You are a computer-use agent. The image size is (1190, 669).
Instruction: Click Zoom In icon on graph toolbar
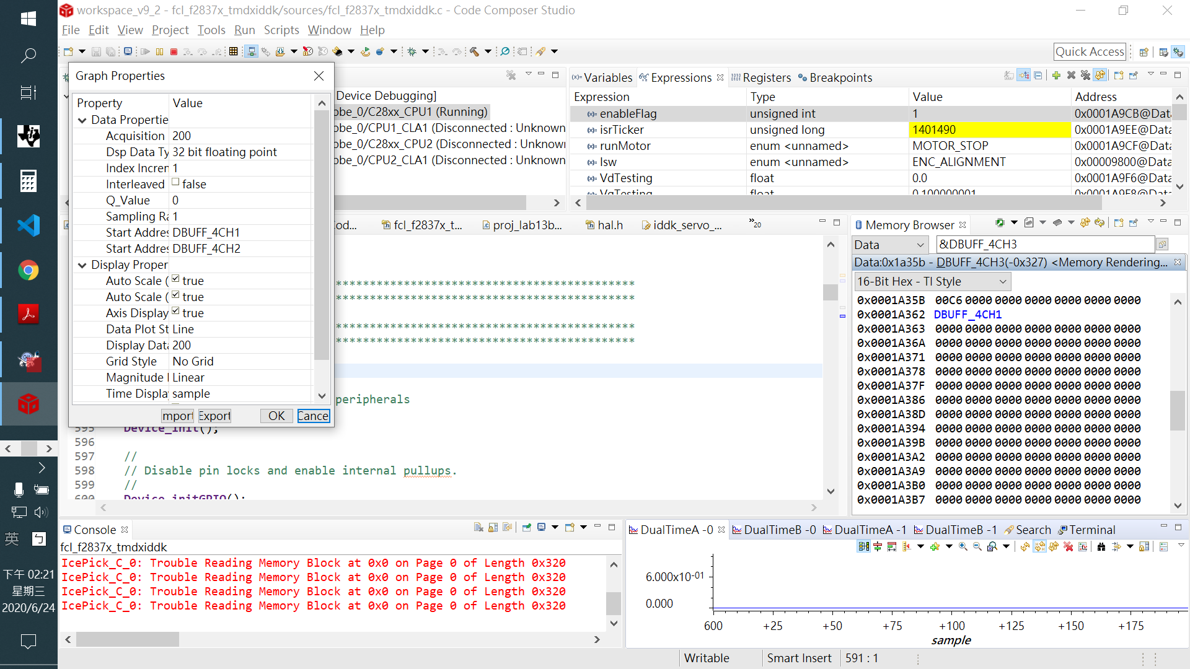[963, 546]
